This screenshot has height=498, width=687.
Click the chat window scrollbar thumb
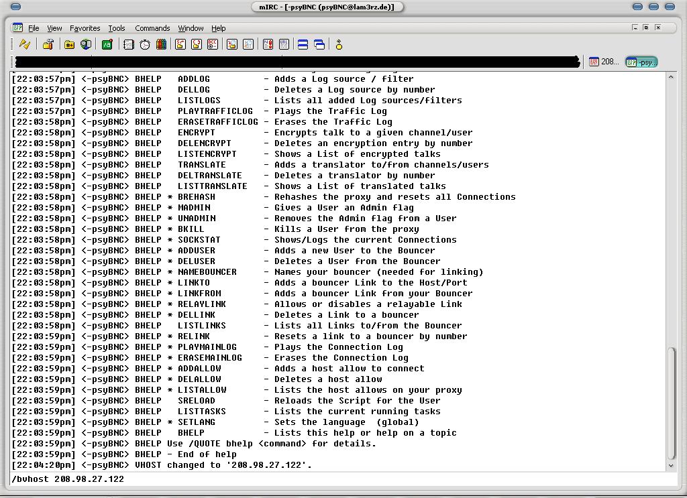tap(671, 403)
